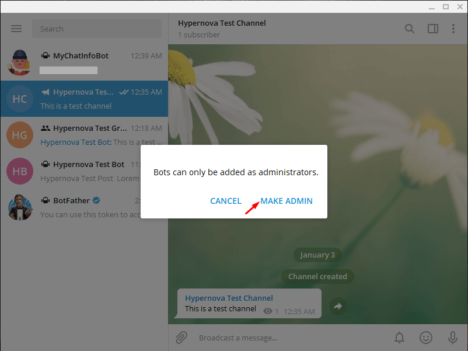Click the microphone voice message icon
468x351 pixels.
[452, 338]
